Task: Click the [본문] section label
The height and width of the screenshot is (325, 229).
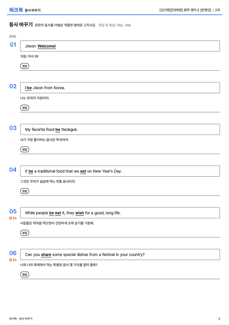Action: click(x=13, y=36)
